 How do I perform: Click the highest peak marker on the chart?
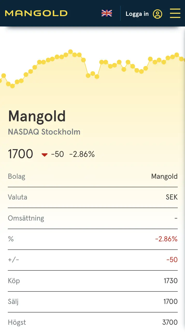click(70, 51)
